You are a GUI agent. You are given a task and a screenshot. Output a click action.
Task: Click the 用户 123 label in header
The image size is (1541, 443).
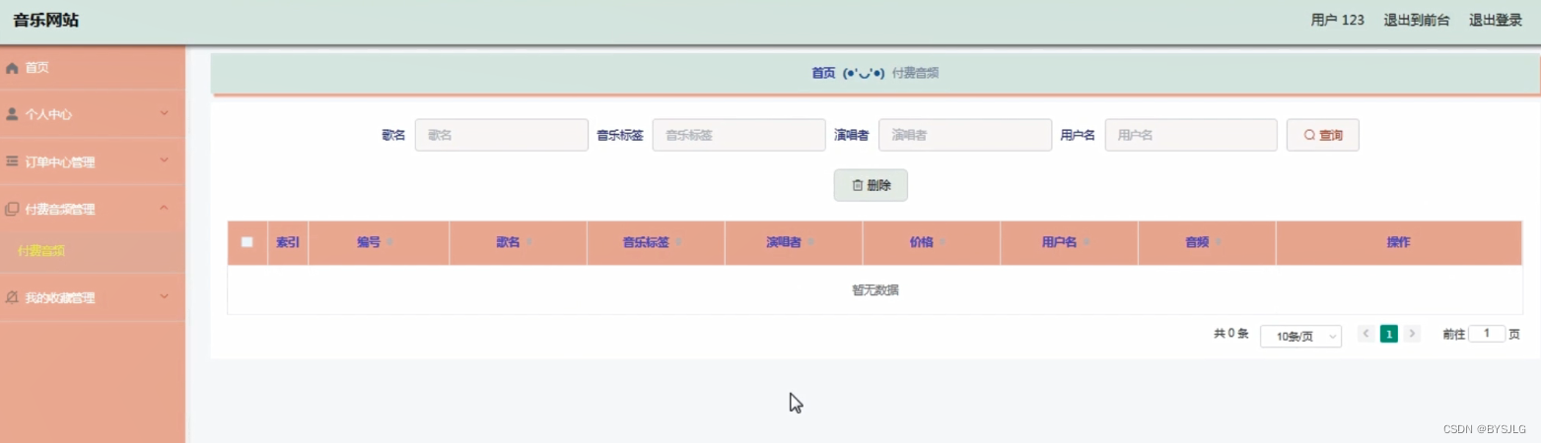point(1338,20)
